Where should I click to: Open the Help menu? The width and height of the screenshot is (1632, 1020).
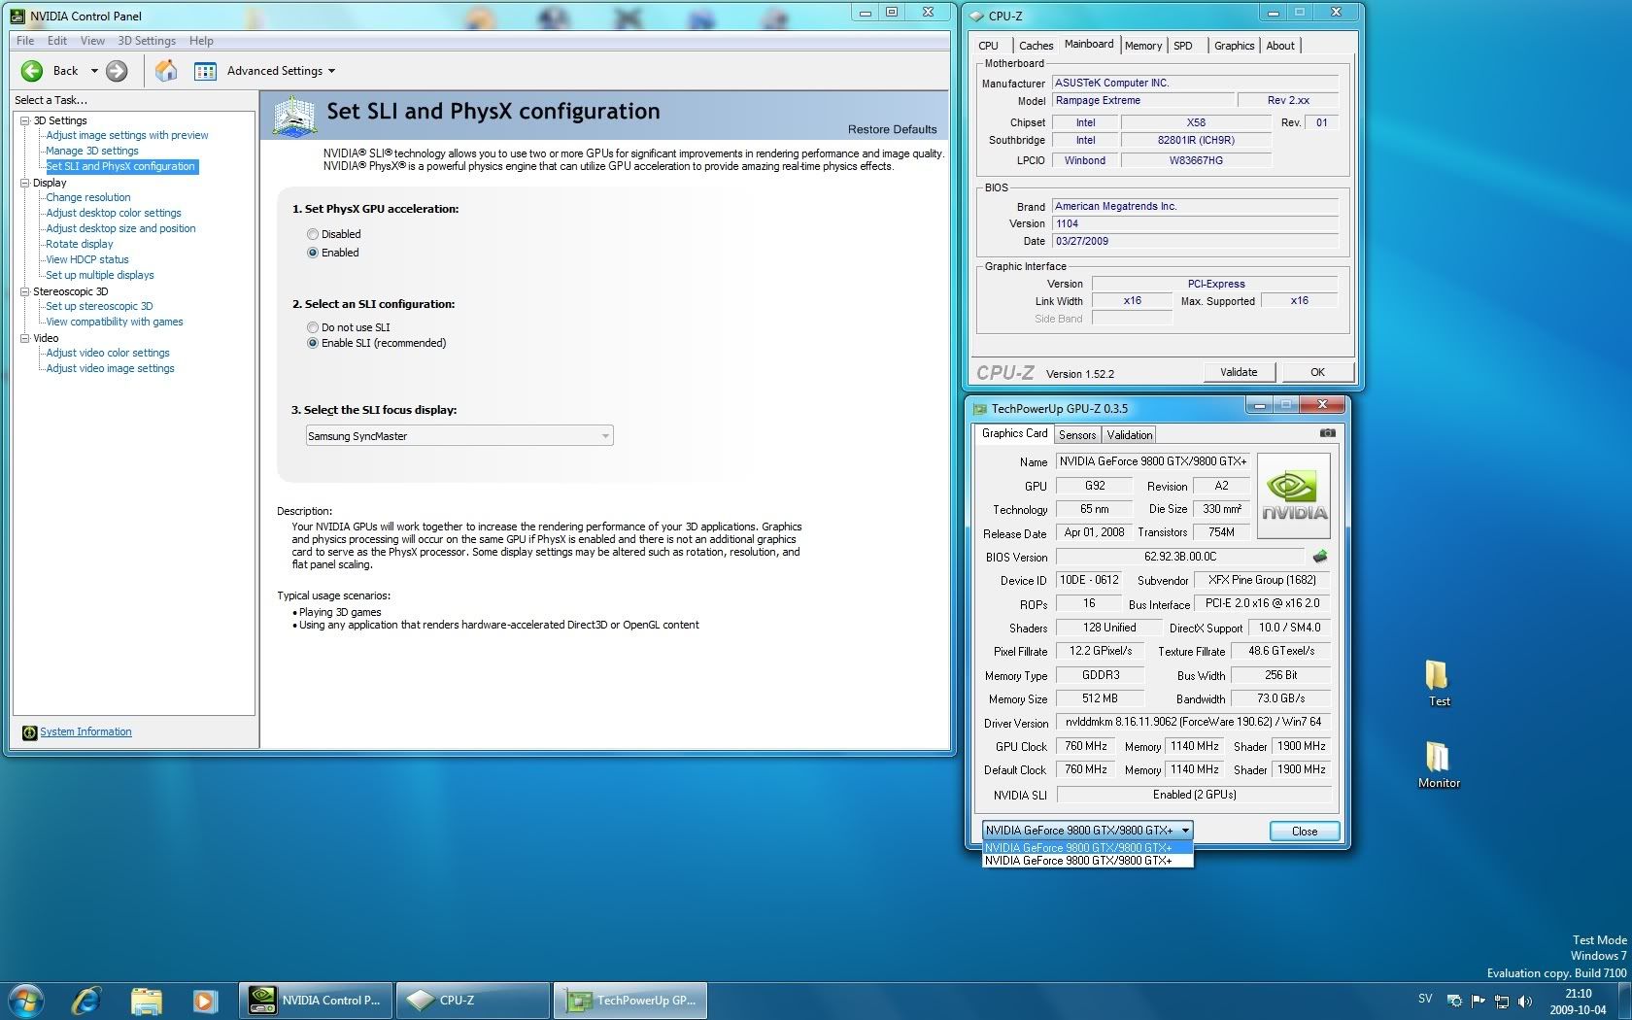click(x=201, y=41)
